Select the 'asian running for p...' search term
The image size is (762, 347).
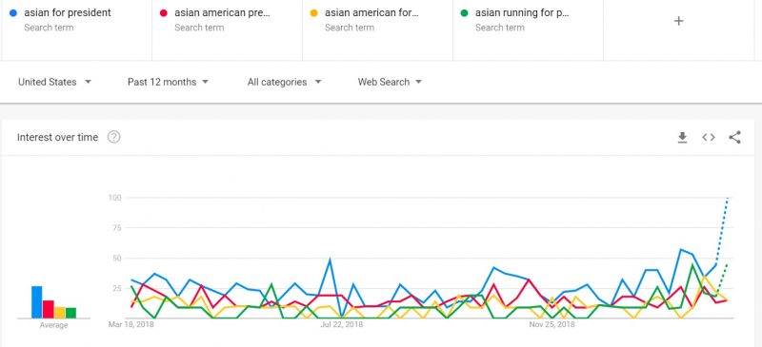pyautogui.click(x=522, y=12)
